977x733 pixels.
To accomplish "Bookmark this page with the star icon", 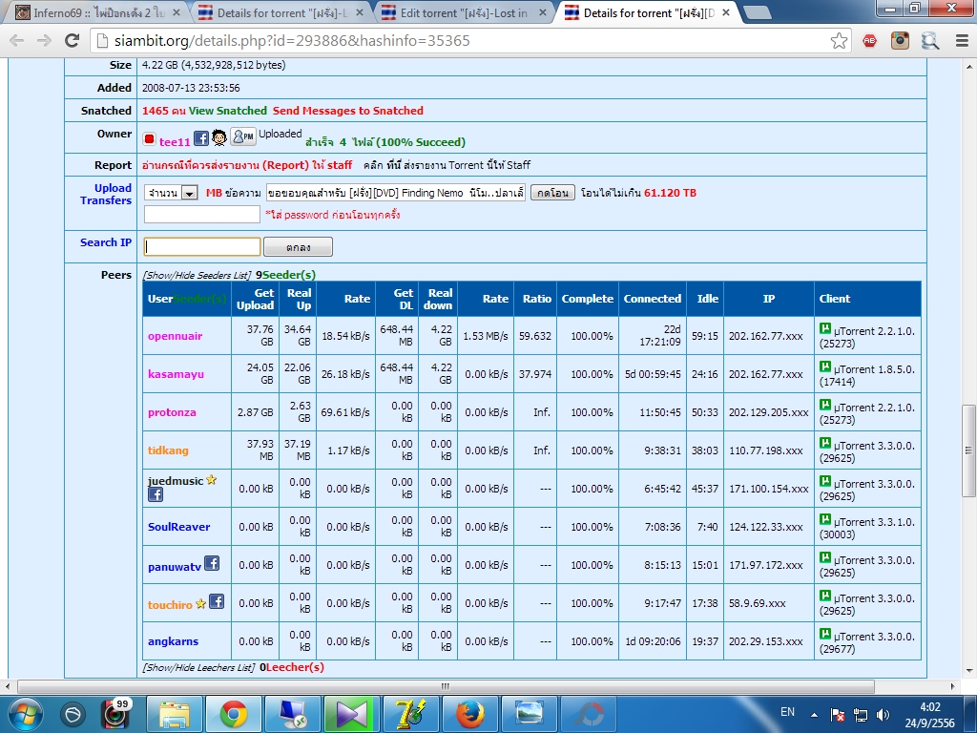I will (839, 41).
